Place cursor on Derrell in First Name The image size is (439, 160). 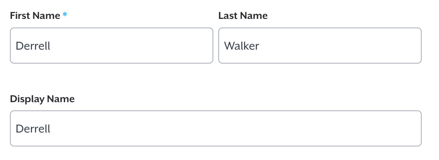(33, 46)
